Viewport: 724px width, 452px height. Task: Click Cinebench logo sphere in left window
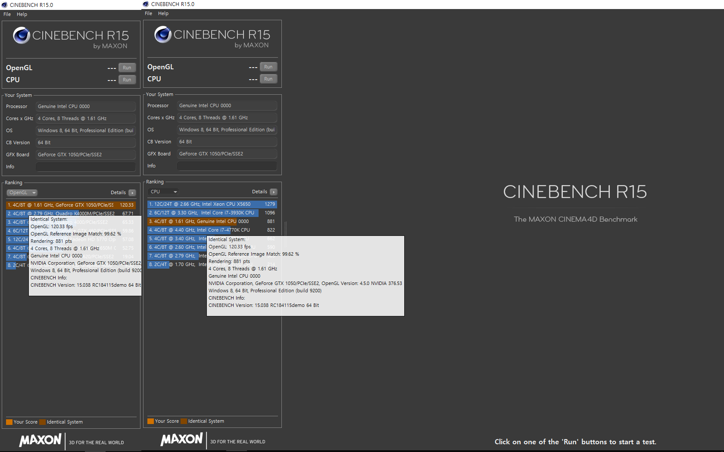click(x=22, y=35)
